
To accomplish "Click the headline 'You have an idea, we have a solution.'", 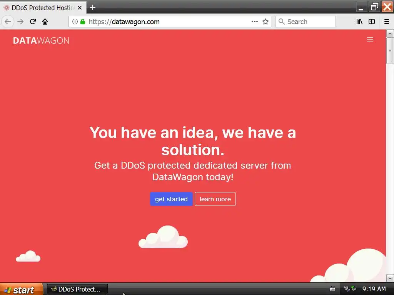I will click(x=193, y=141).
